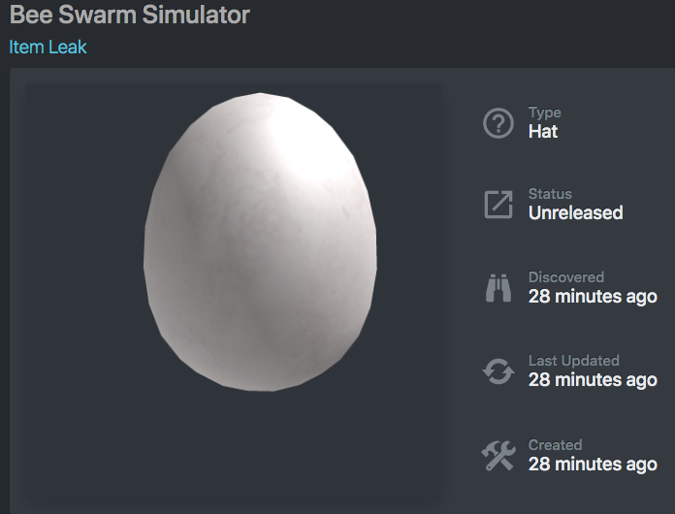Click the Last Updated 28 minutes ago value
675x514 pixels.
tap(593, 380)
